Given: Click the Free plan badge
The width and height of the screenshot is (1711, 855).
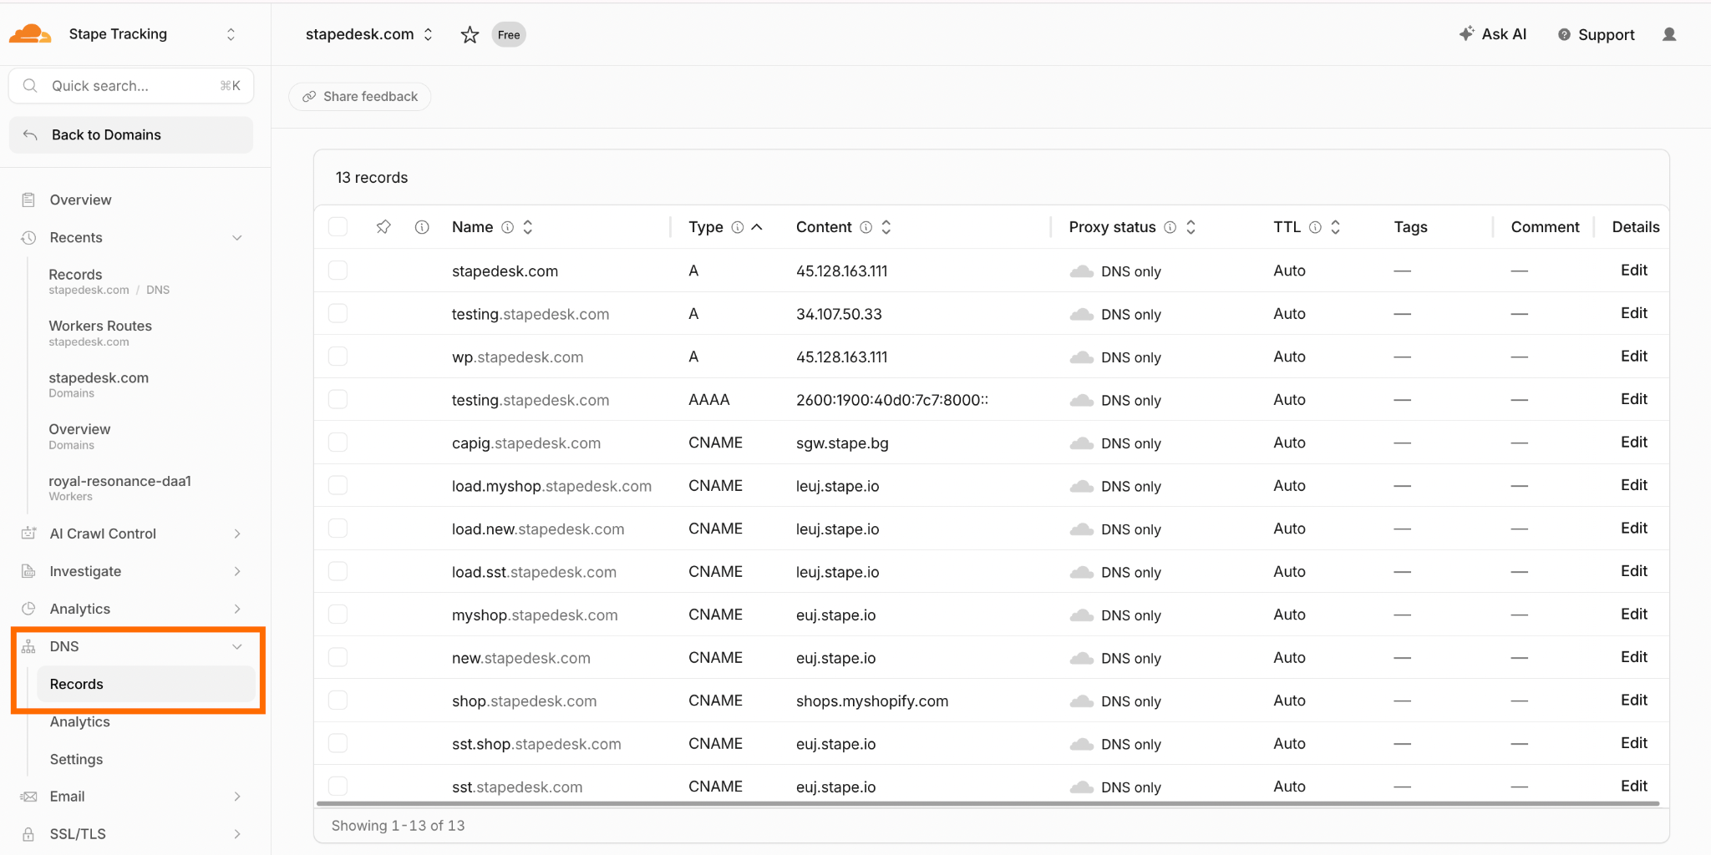Looking at the screenshot, I should (x=509, y=34).
